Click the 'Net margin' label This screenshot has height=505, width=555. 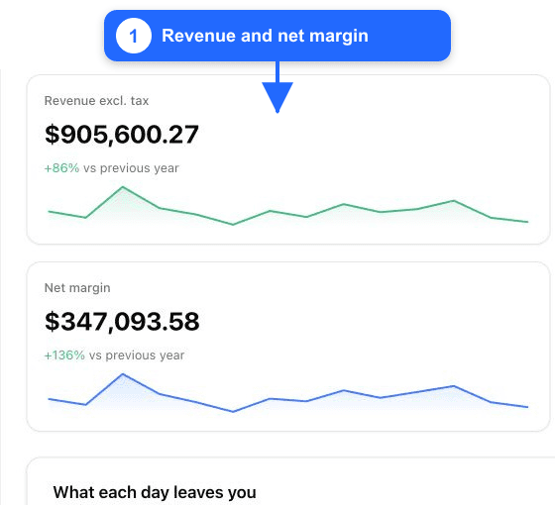[77, 288]
